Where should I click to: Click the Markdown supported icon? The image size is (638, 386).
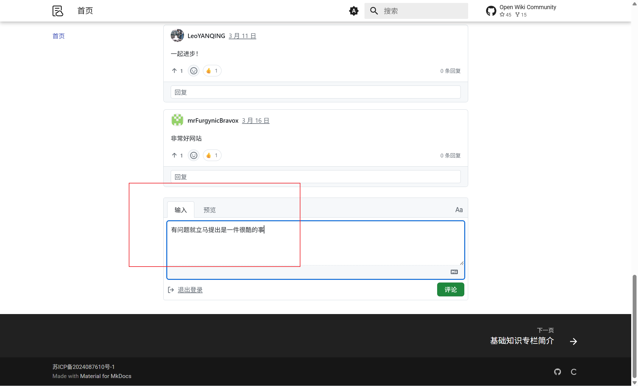click(x=454, y=272)
